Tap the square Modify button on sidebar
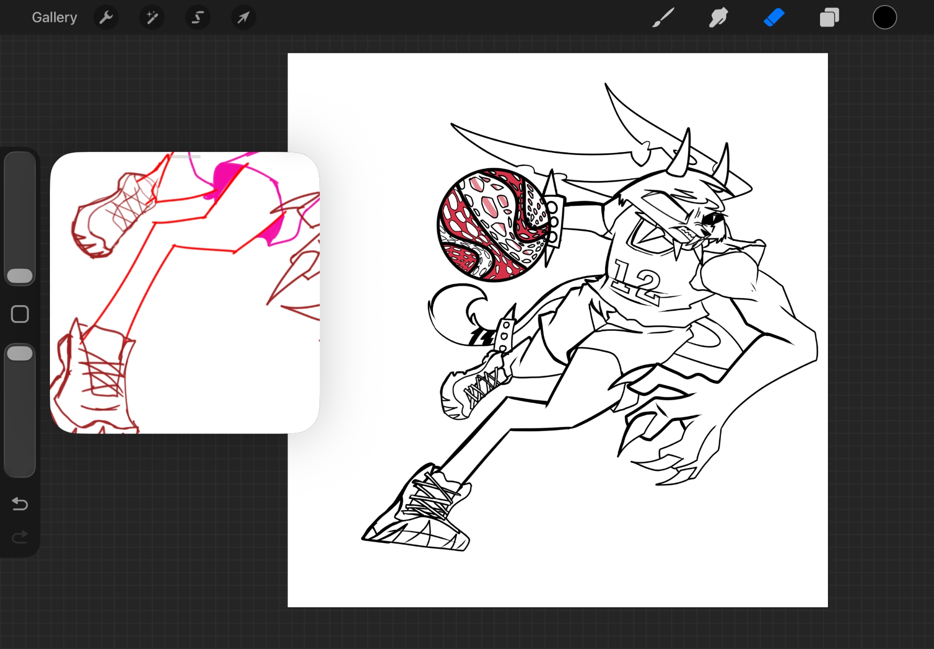This screenshot has width=934, height=649. coord(20,314)
